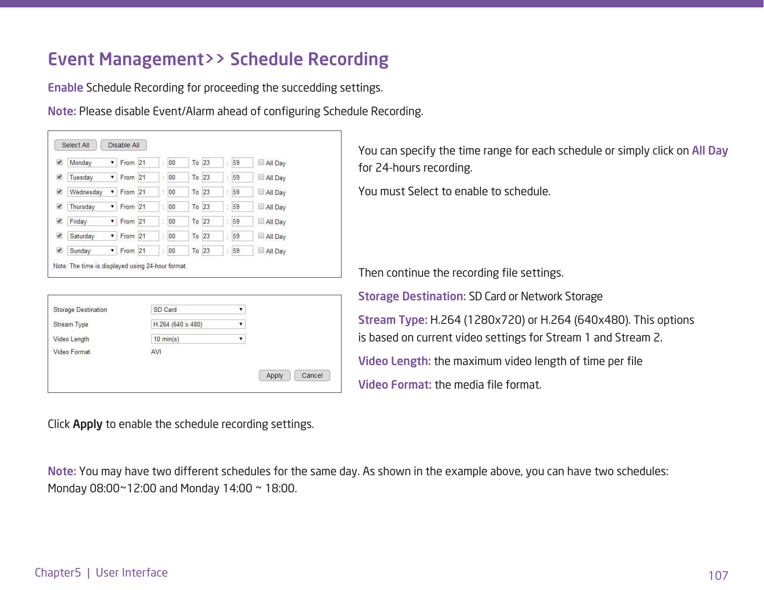Uncheck the Wednesday schedule checkbox
The image size is (764, 590).
(59, 192)
